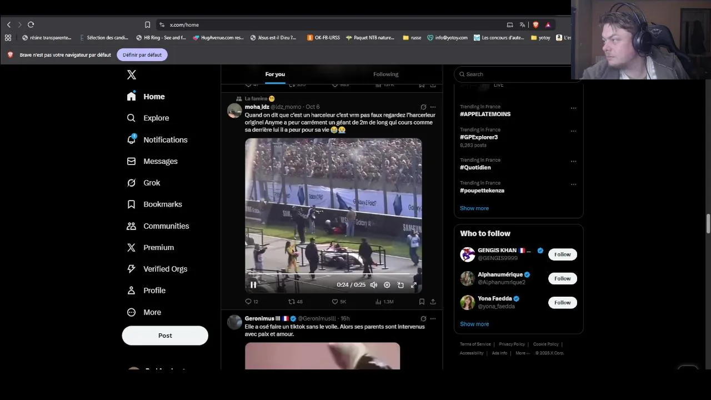
Task: Follow Yona Faedda account
Action: coord(562,303)
